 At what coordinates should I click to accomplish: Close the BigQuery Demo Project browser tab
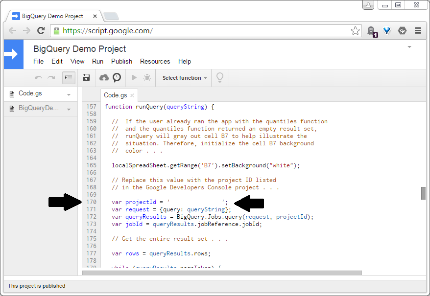click(95, 16)
